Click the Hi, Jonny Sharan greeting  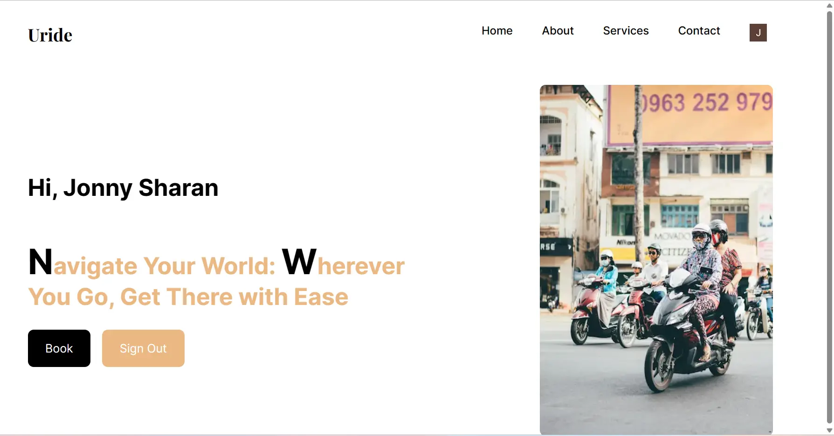[123, 187]
